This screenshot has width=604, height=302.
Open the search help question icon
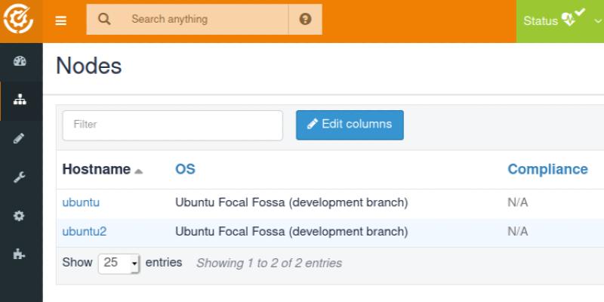(x=305, y=20)
